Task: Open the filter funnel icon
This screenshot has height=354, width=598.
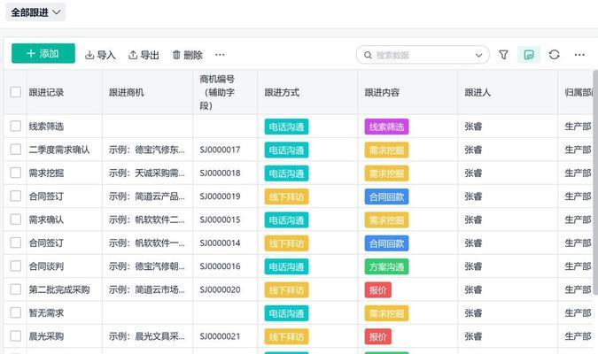Action: tap(503, 55)
